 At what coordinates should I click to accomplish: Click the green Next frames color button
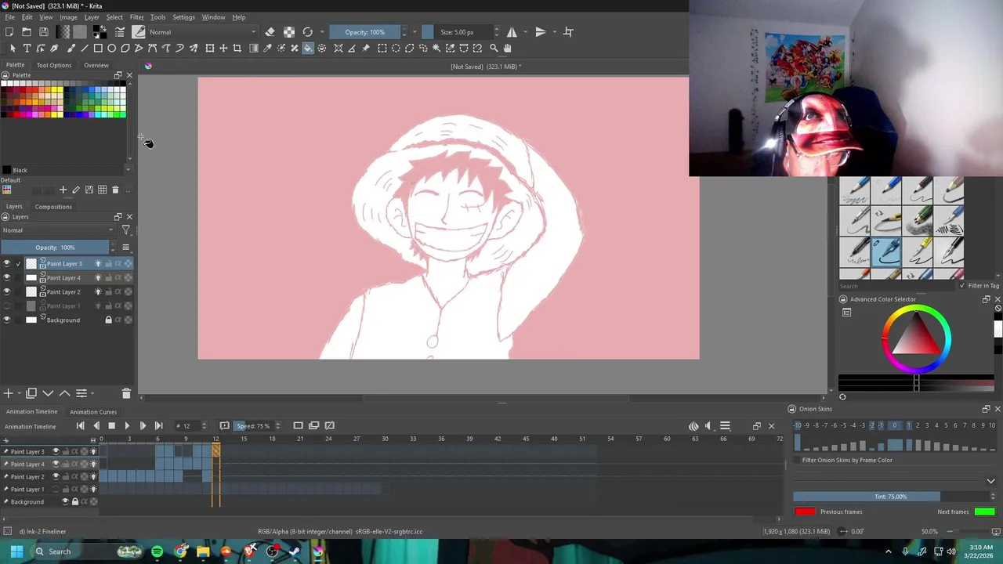pyautogui.click(x=984, y=512)
